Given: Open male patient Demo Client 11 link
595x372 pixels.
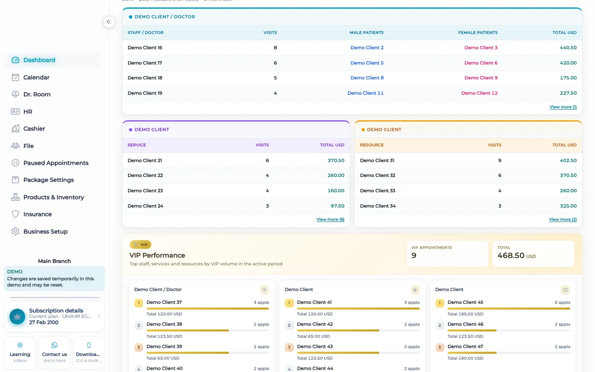Looking at the screenshot, I should pos(365,93).
